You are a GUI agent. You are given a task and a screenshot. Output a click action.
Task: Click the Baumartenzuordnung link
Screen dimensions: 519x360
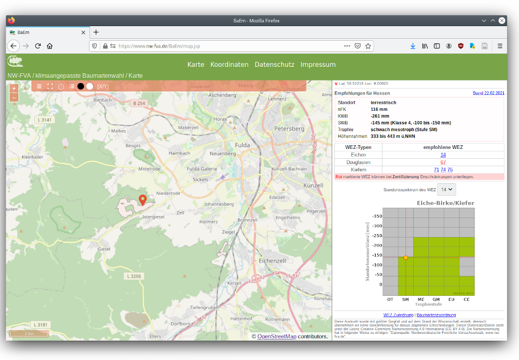(436, 315)
